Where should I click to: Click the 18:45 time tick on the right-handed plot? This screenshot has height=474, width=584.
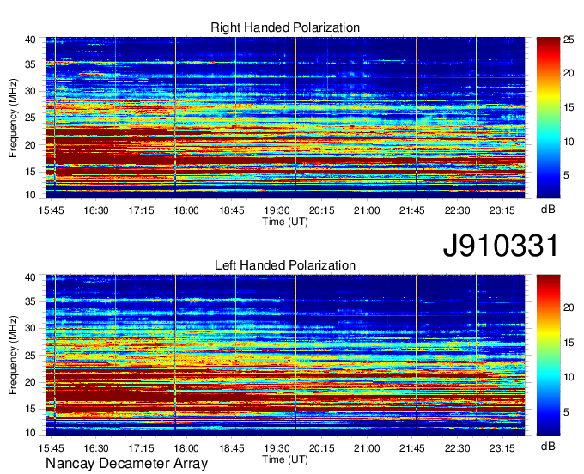tap(232, 210)
